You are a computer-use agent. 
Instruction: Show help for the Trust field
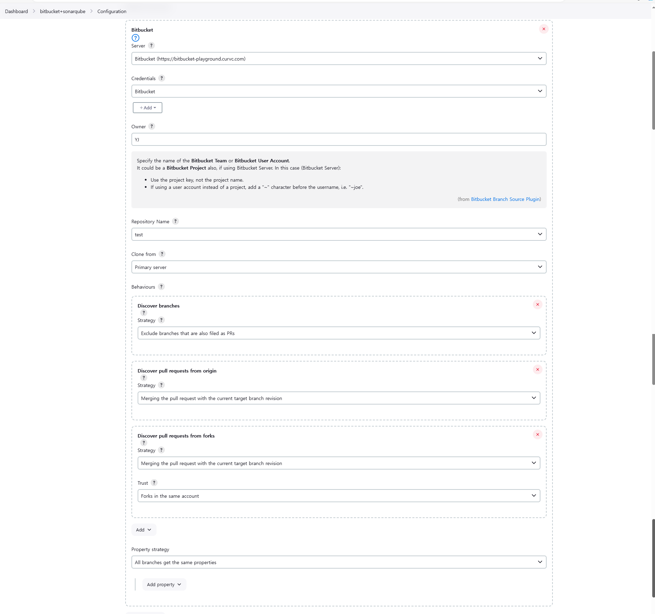pyautogui.click(x=154, y=483)
